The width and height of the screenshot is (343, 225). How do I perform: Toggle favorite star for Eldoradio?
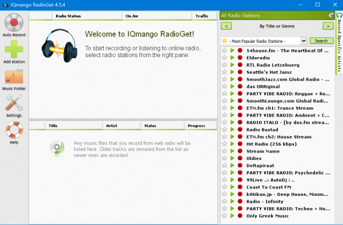point(225,58)
